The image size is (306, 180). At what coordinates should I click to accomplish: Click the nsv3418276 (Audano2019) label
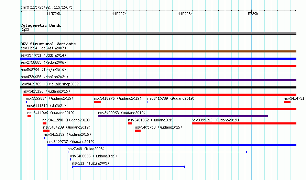pos(118,98)
